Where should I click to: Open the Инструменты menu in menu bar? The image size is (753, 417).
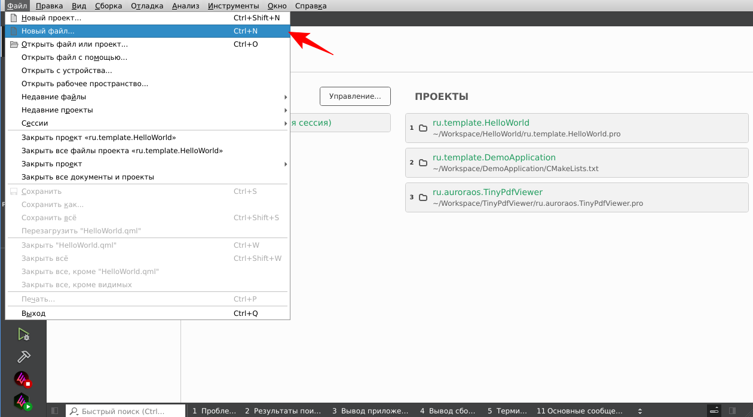[x=234, y=6]
